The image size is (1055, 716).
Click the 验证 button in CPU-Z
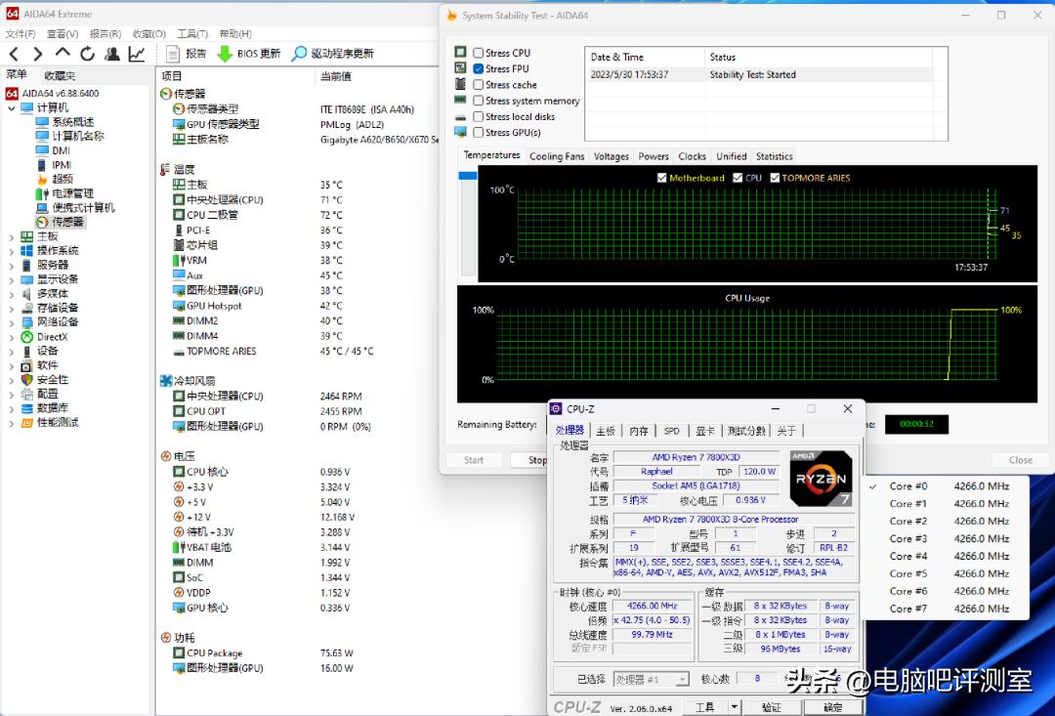pyautogui.click(x=773, y=706)
